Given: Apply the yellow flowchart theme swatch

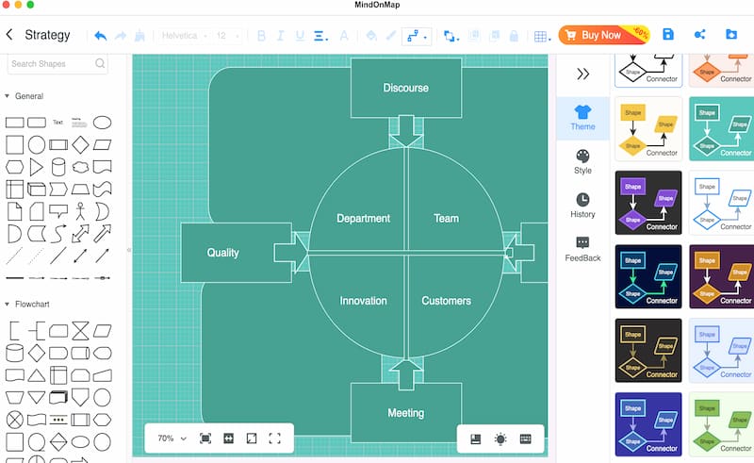Looking at the screenshot, I should point(648,128).
